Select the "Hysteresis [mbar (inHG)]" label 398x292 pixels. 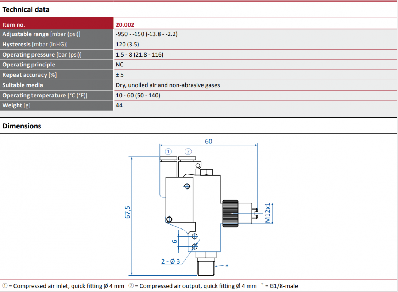pos(35,44)
